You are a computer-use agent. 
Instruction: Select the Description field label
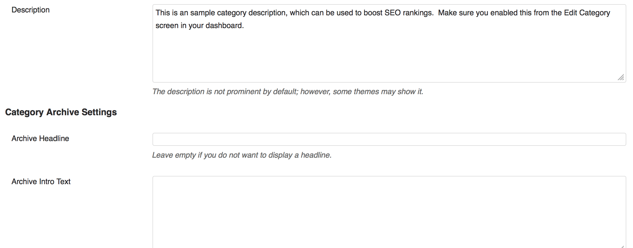click(30, 10)
